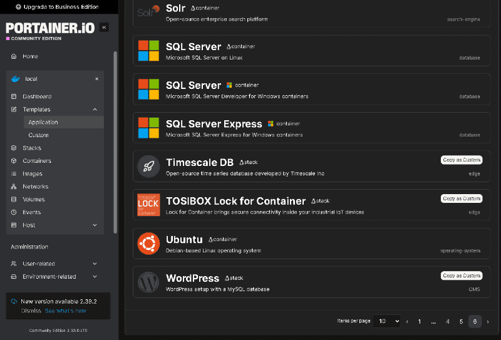Image resolution: width=501 pixels, height=340 pixels.
Task: Go to page 5
Action: pos(461,321)
